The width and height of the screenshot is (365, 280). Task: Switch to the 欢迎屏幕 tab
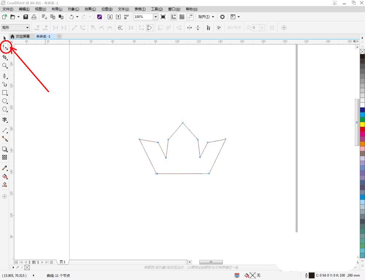(22, 36)
